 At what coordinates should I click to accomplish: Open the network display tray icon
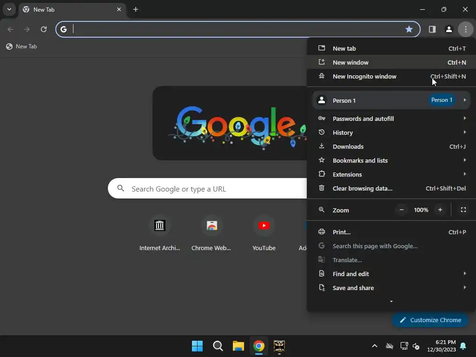click(x=404, y=346)
